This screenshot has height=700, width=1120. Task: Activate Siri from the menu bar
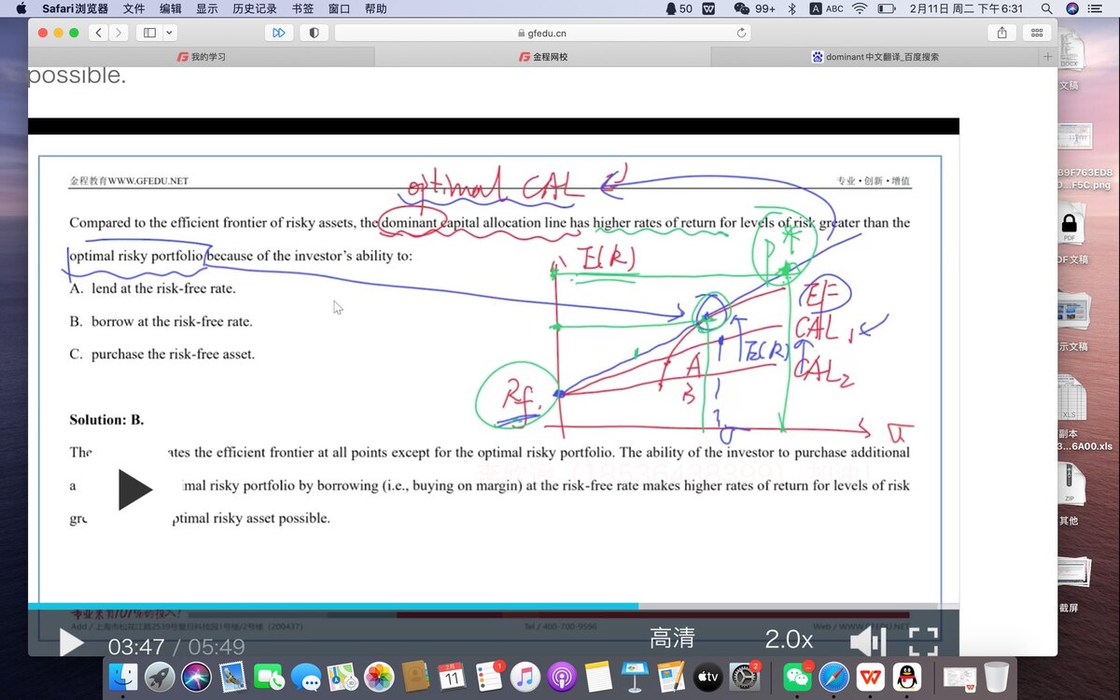click(x=1071, y=8)
